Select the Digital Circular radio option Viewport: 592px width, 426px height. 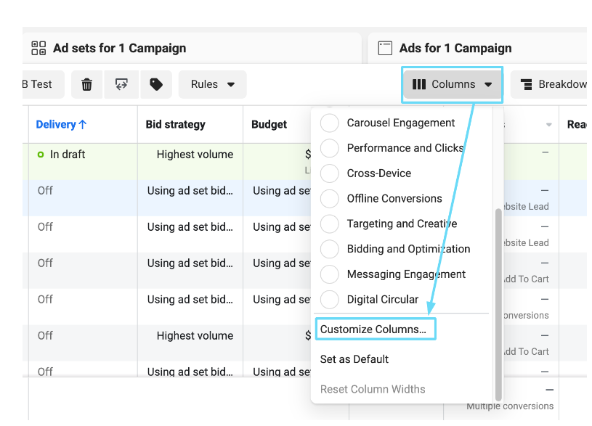330,300
